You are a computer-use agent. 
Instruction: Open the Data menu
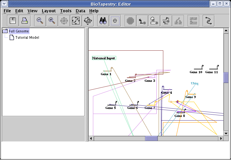click(80, 11)
